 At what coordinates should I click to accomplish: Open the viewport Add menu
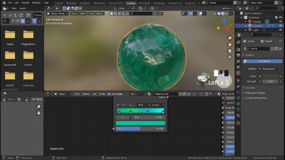tap(91, 14)
